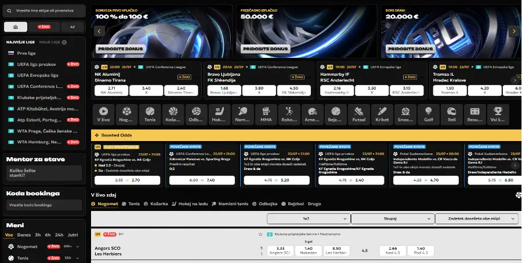Viewport: 522px width, 263px height.
Task: Select Namizni tenis live tab
Action: [230, 203]
